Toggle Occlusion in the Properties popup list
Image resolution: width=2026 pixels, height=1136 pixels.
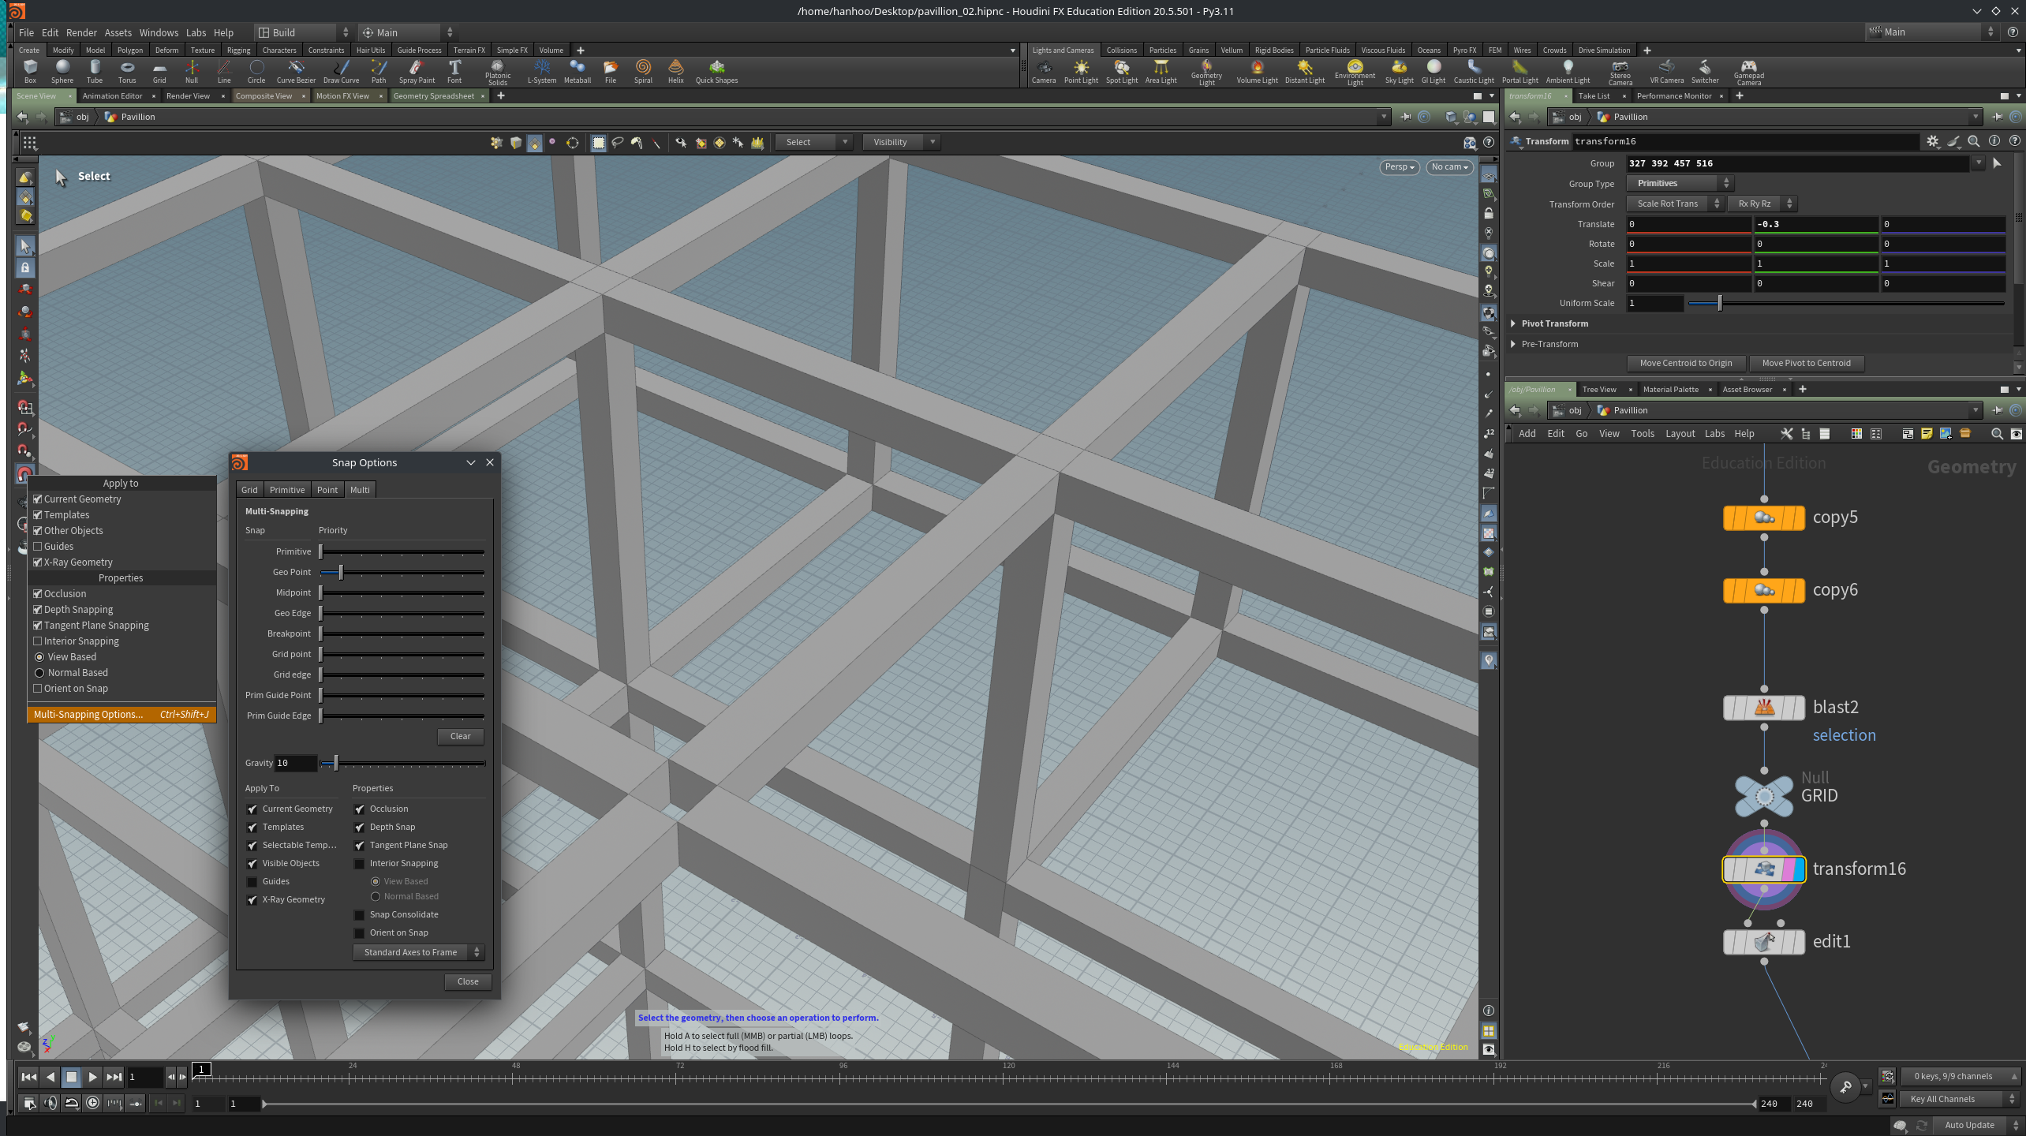pyautogui.click(x=37, y=594)
